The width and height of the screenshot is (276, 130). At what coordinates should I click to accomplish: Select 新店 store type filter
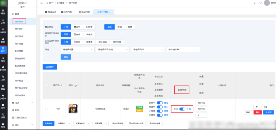120,27
